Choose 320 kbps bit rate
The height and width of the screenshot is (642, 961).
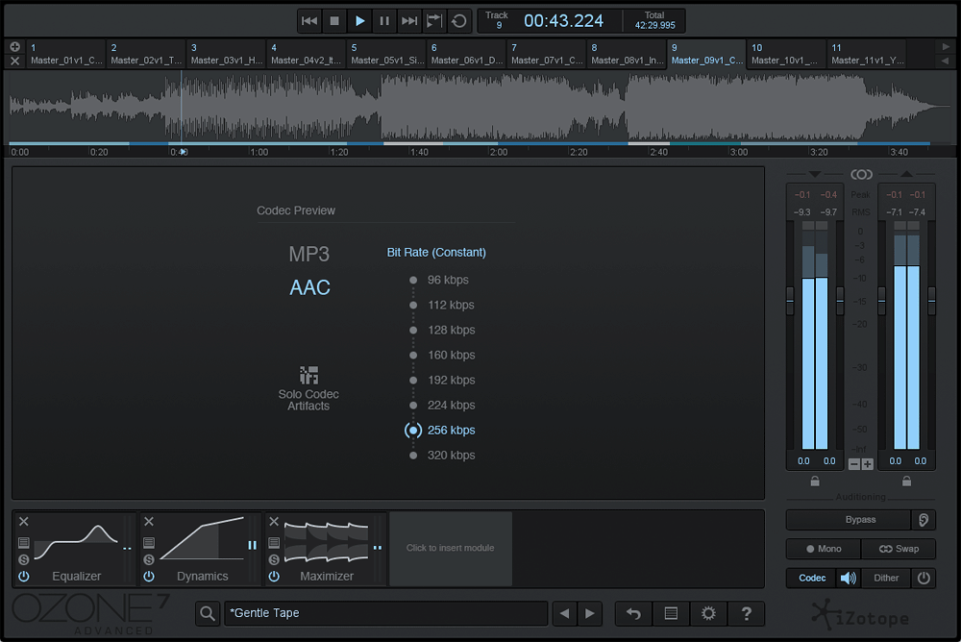pyautogui.click(x=442, y=455)
